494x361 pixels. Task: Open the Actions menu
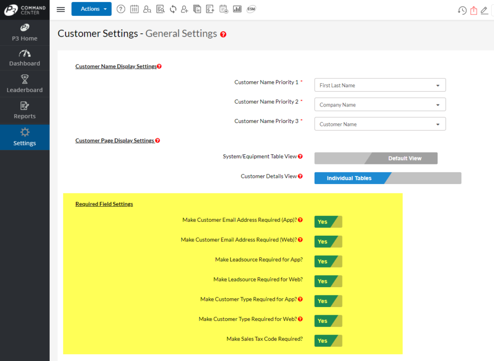point(91,9)
